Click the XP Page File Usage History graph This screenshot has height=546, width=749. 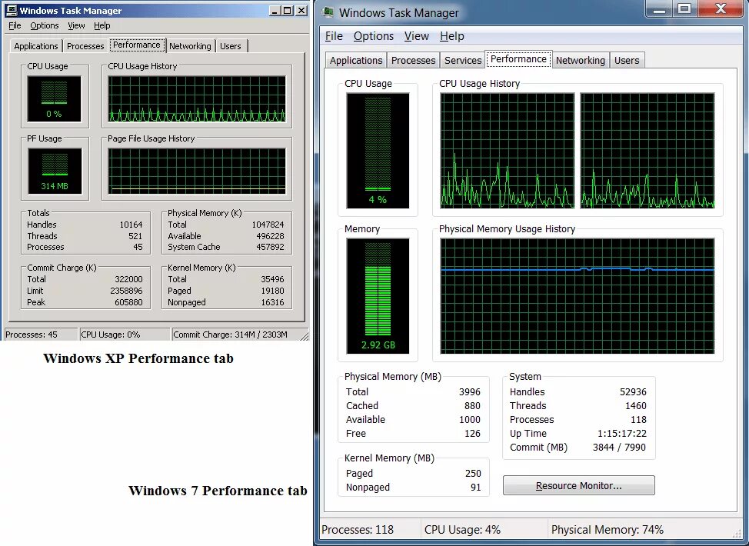(197, 171)
